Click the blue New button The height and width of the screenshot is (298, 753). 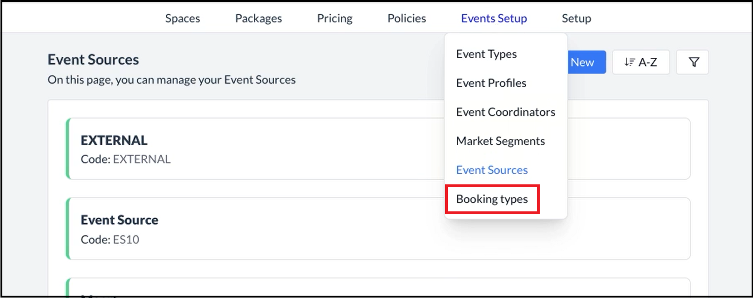click(x=585, y=62)
